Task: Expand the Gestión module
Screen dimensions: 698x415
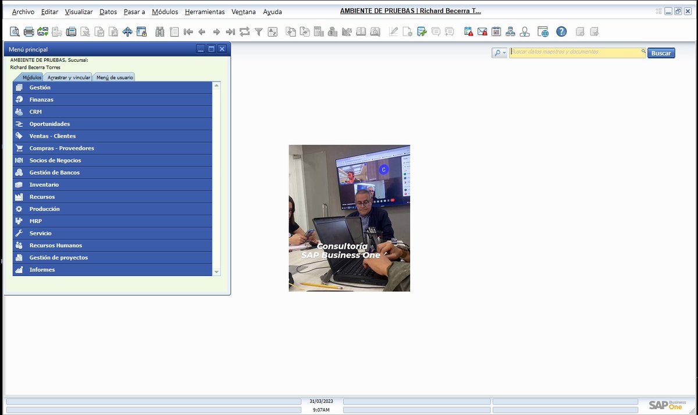Action: click(x=112, y=87)
